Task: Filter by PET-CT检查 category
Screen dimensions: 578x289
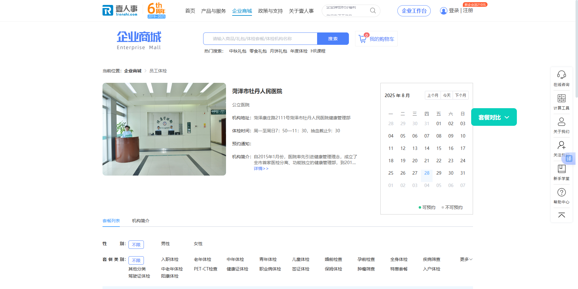Action: (x=206, y=269)
